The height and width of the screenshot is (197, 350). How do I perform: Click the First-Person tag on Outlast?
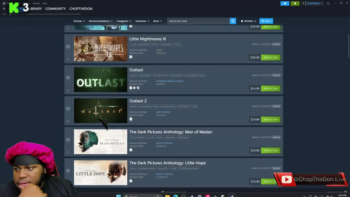(145, 75)
